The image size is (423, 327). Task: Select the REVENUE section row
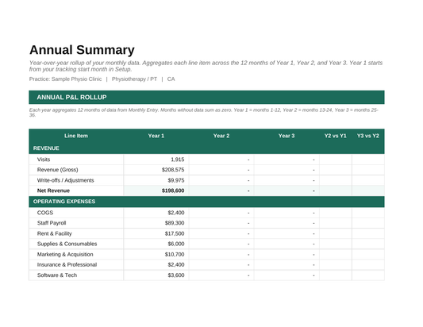tap(206, 148)
